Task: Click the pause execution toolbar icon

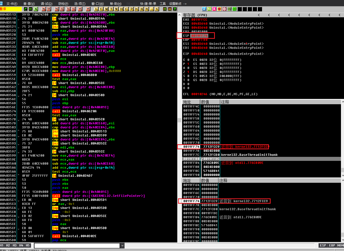Action: pos(49,9)
